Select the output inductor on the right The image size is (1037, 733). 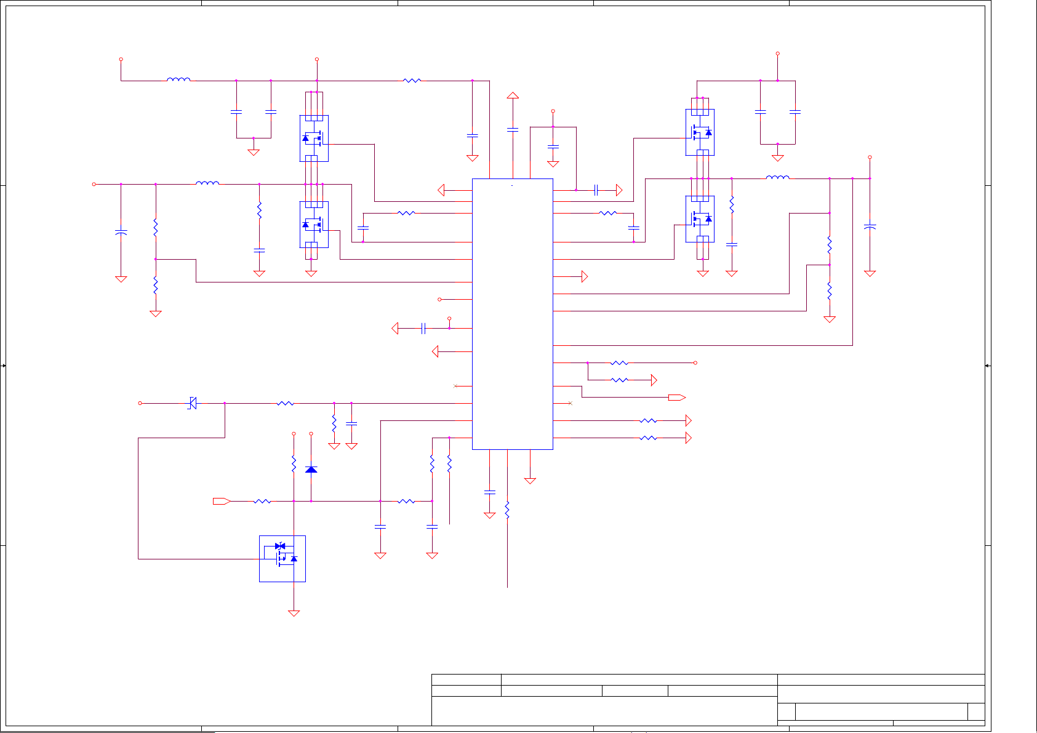(777, 178)
